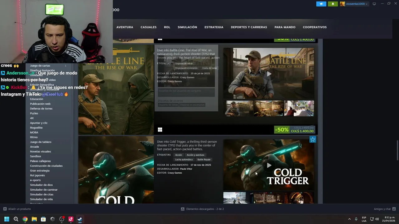The image size is (399, 224).
Task: Open the green notifications bell
Action: [x=333, y=4]
